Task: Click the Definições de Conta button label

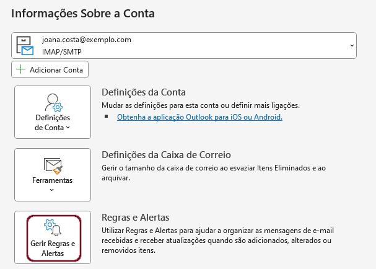Action: (53, 123)
